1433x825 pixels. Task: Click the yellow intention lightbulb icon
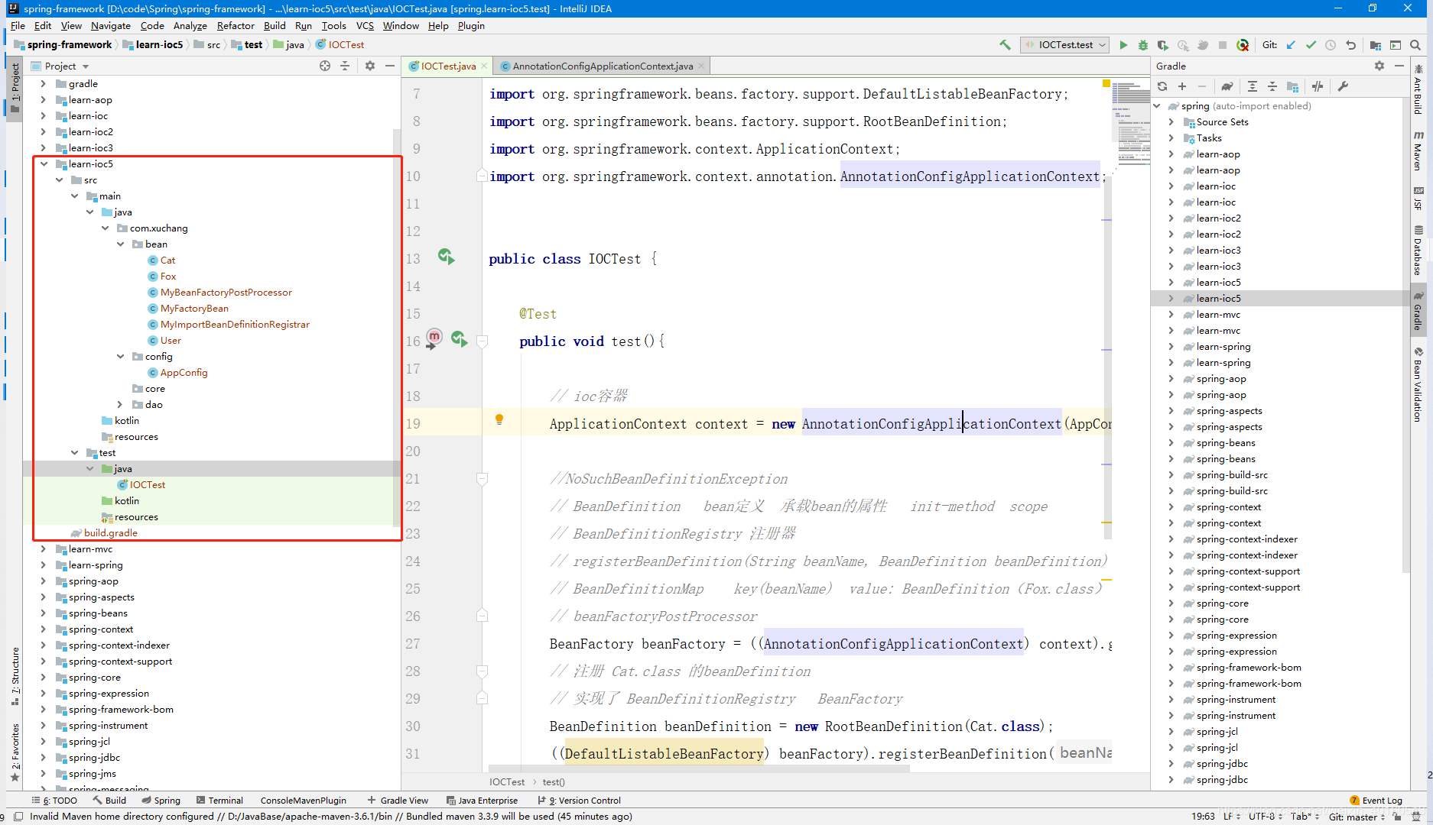coord(499,419)
